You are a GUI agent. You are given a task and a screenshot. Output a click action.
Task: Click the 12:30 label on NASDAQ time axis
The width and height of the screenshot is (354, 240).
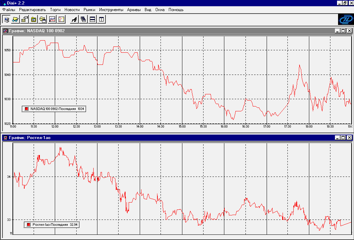[x=76, y=127]
